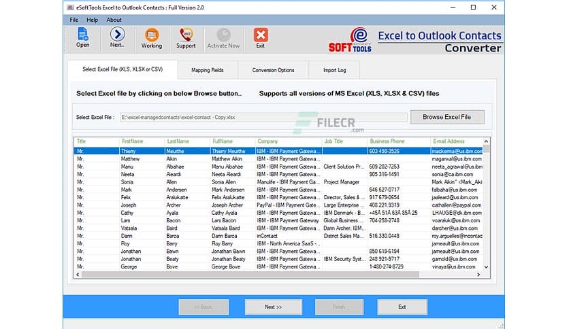The height and width of the screenshot is (329, 569).
Task: Click the eSoftTools logo
Action: [x=351, y=40]
